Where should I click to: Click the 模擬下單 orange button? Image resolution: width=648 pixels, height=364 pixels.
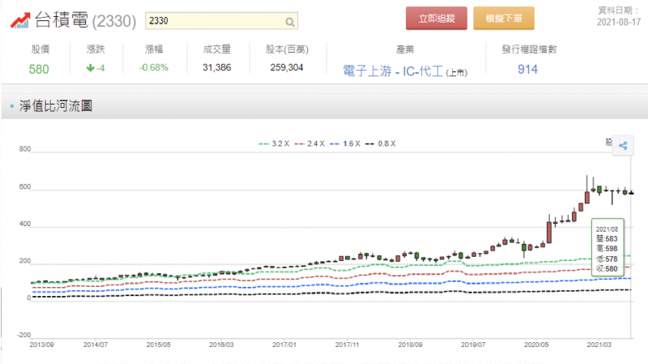[504, 18]
